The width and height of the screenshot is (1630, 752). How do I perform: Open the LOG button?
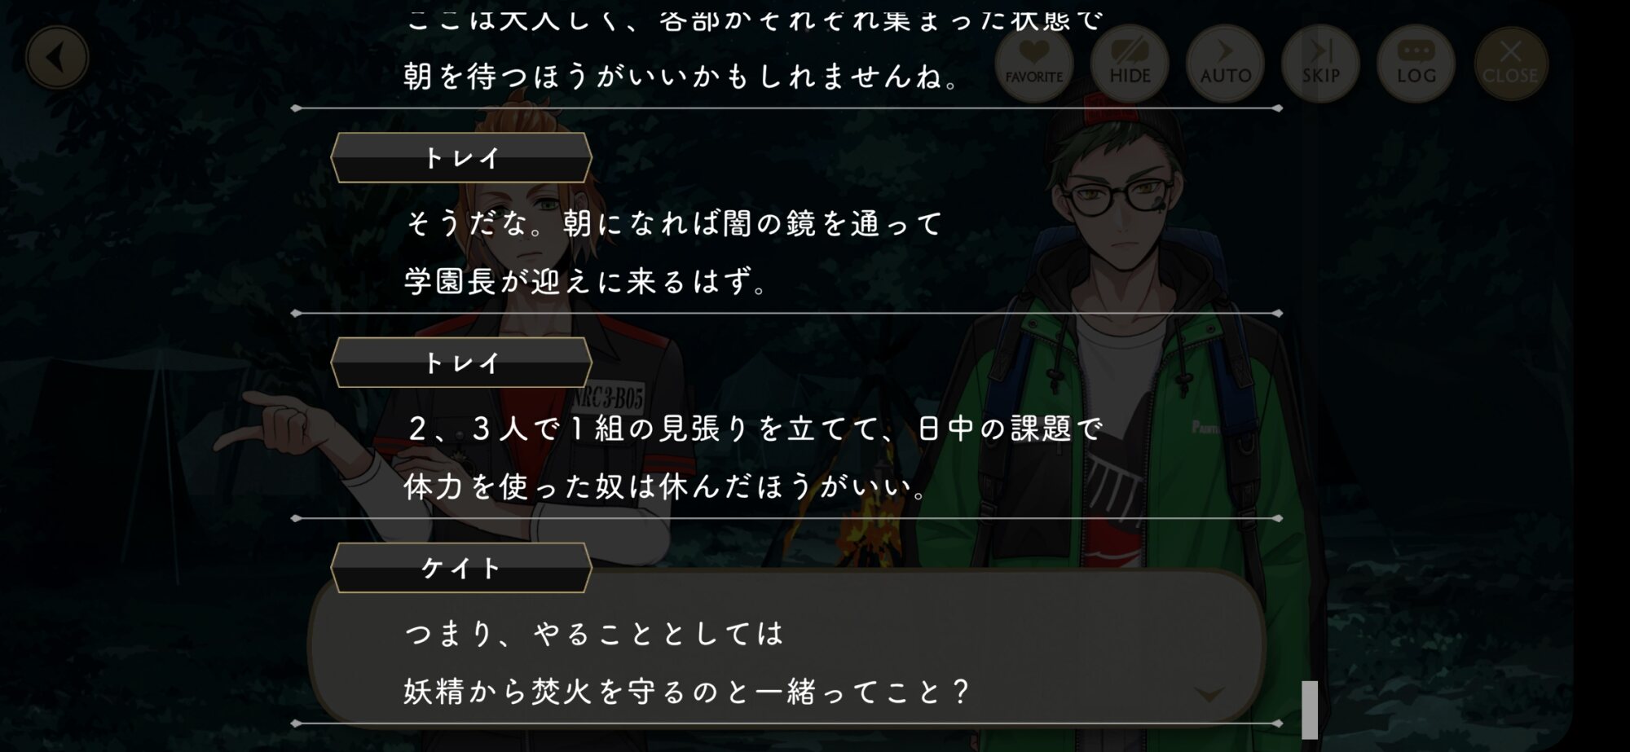click(1416, 63)
